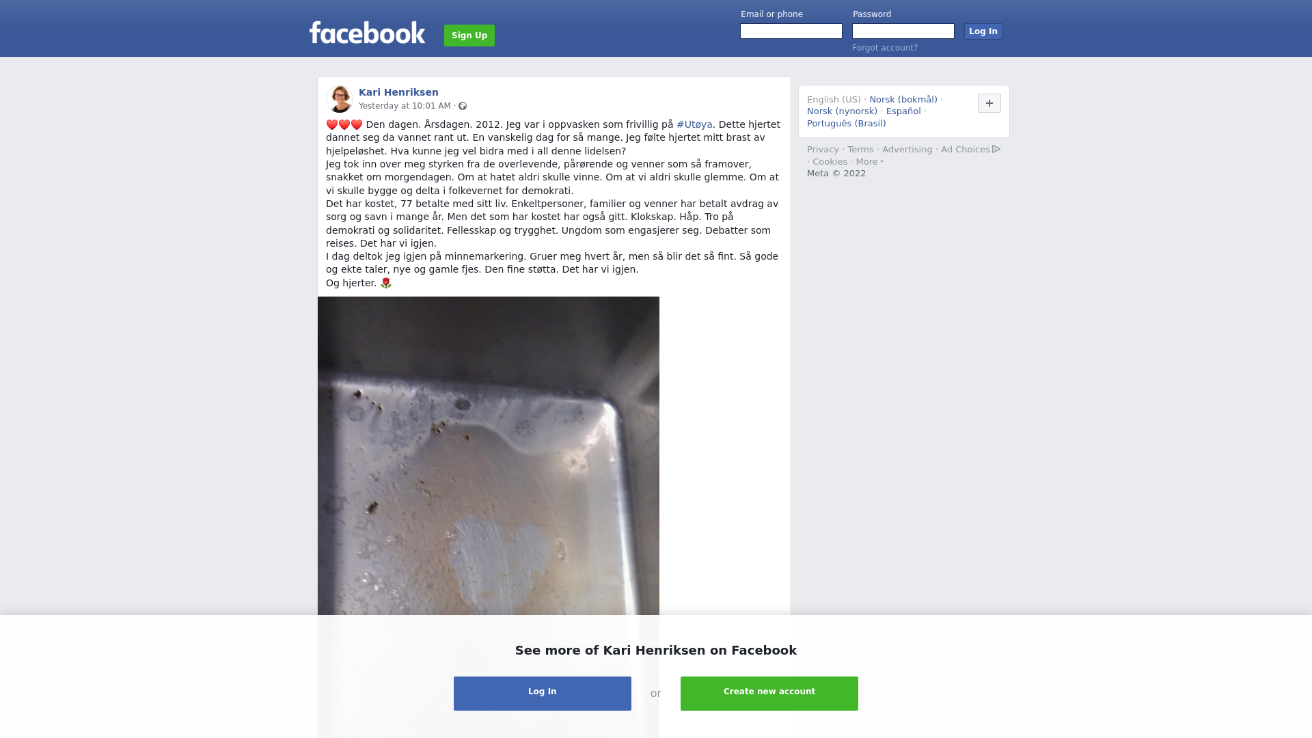This screenshot has height=738, width=1312.
Task: Click the Facebook logo
Action: click(367, 33)
